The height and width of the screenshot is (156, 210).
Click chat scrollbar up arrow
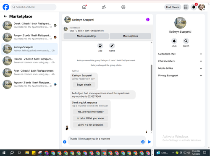click(151, 42)
